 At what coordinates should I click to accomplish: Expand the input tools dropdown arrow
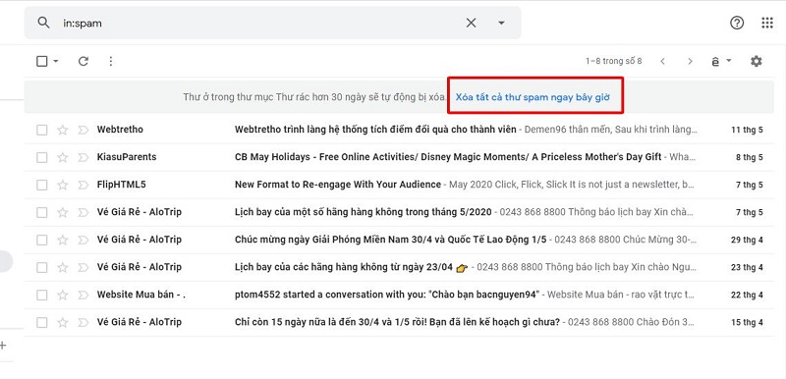tap(729, 61)
